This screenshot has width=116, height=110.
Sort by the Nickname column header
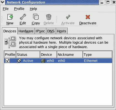click(70, 54)
